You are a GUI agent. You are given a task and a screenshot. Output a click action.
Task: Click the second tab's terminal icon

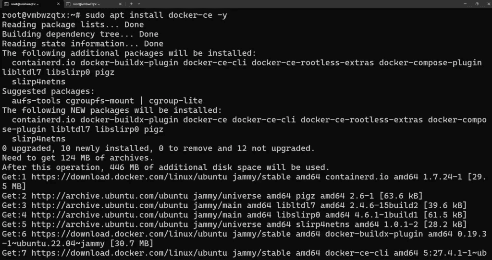[68, 4]
